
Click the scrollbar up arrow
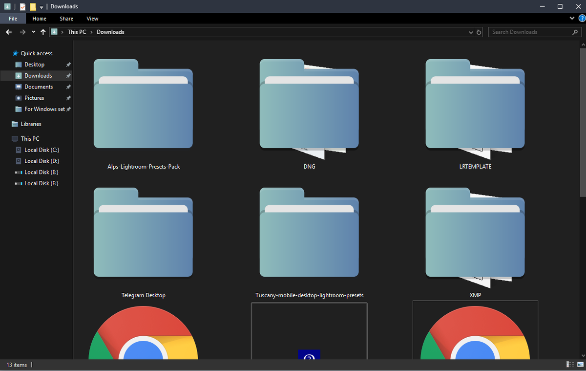click(583, 45)
